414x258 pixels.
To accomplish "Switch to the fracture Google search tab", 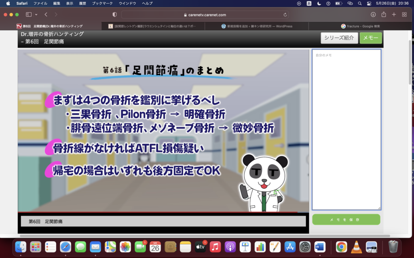I will [x=360, y=26].
